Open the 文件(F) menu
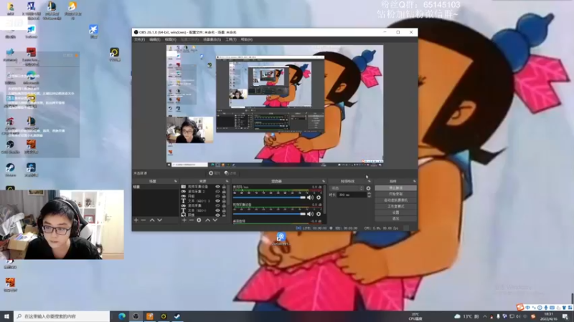The width and height of the screenshot is (574, 322). click(139, 39)
